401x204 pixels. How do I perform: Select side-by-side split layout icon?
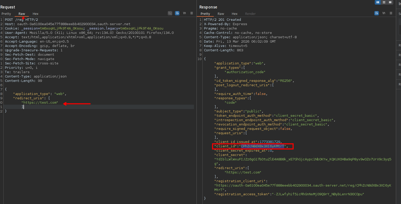[x=378, y=2]
